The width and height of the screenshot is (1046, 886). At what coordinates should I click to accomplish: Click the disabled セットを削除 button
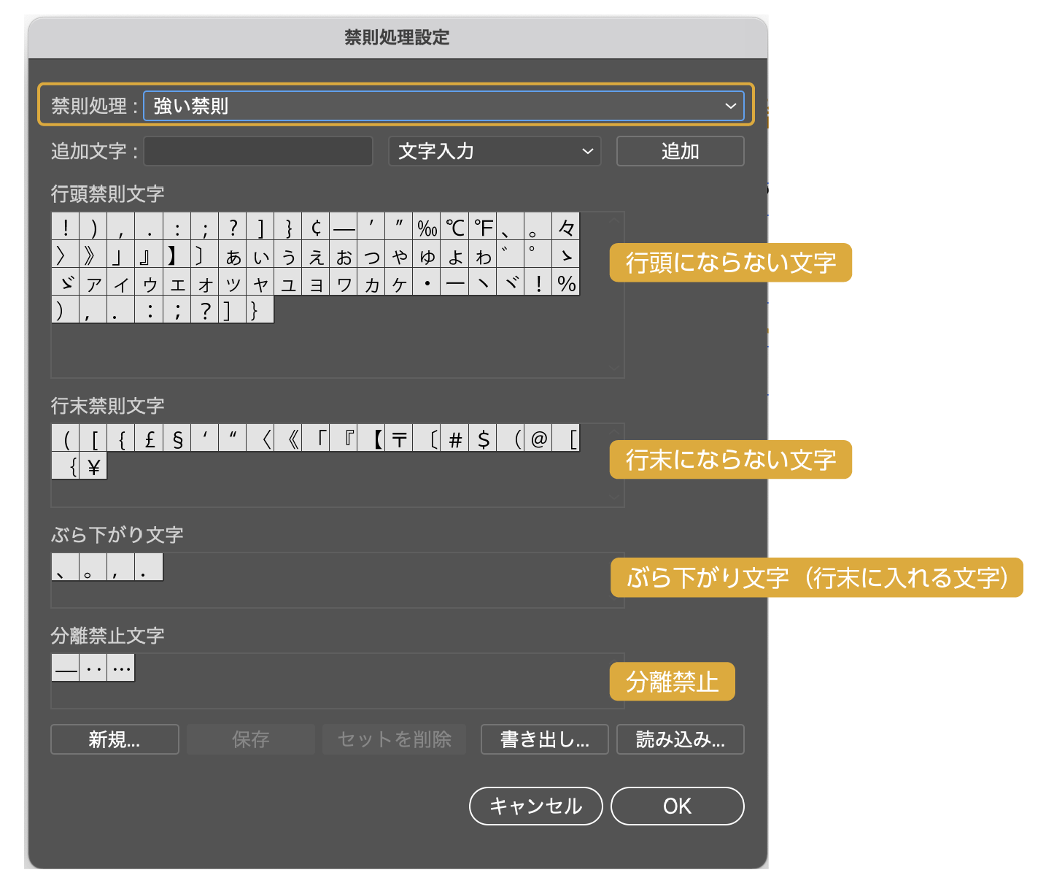tap(394, 739)
